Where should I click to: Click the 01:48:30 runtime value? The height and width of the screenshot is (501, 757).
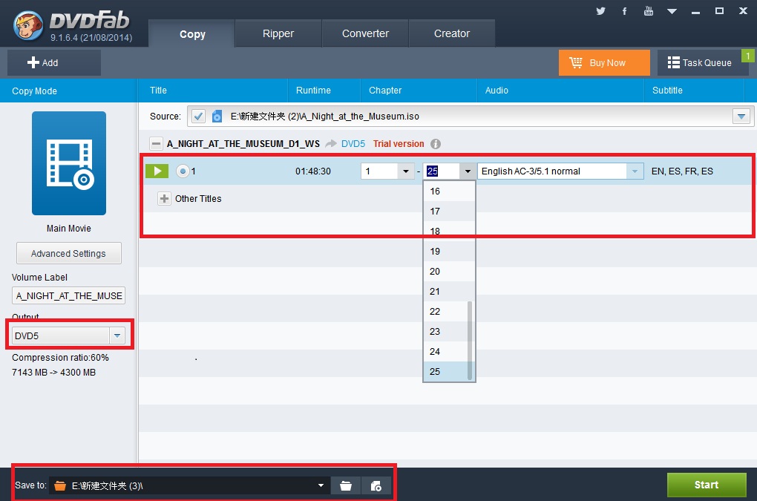tap(313, 171)
